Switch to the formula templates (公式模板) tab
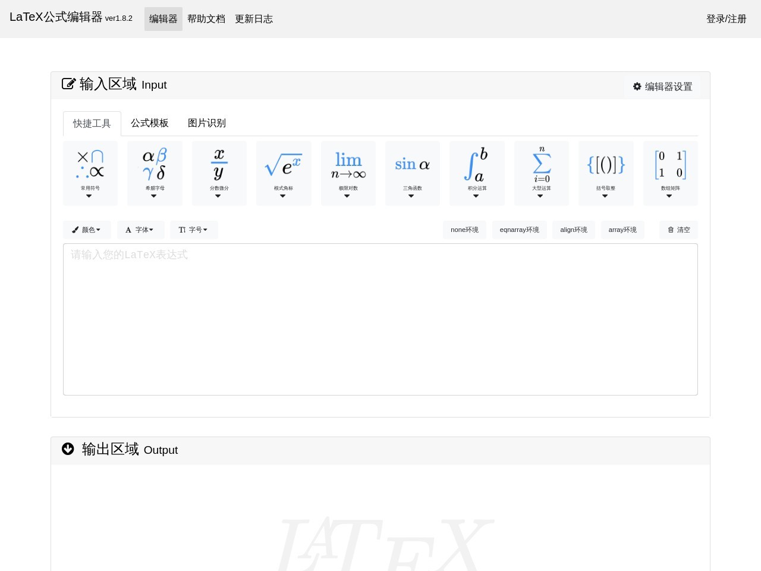 pos(150,123)
